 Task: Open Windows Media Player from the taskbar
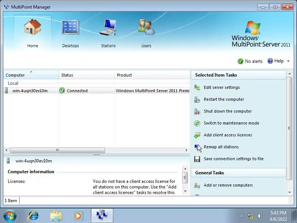78,216
